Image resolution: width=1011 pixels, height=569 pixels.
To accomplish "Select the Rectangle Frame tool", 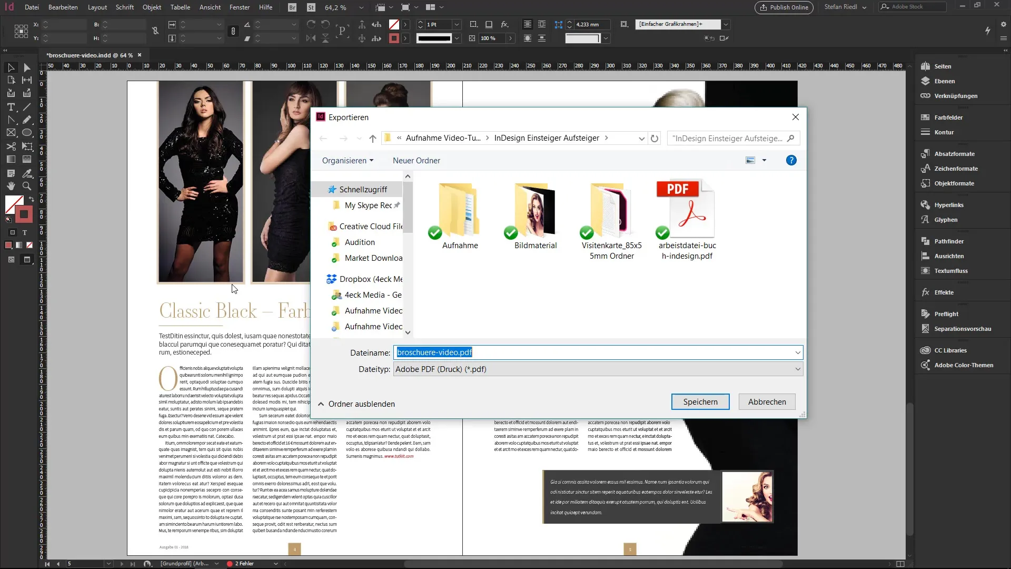I will coord(11,133).
